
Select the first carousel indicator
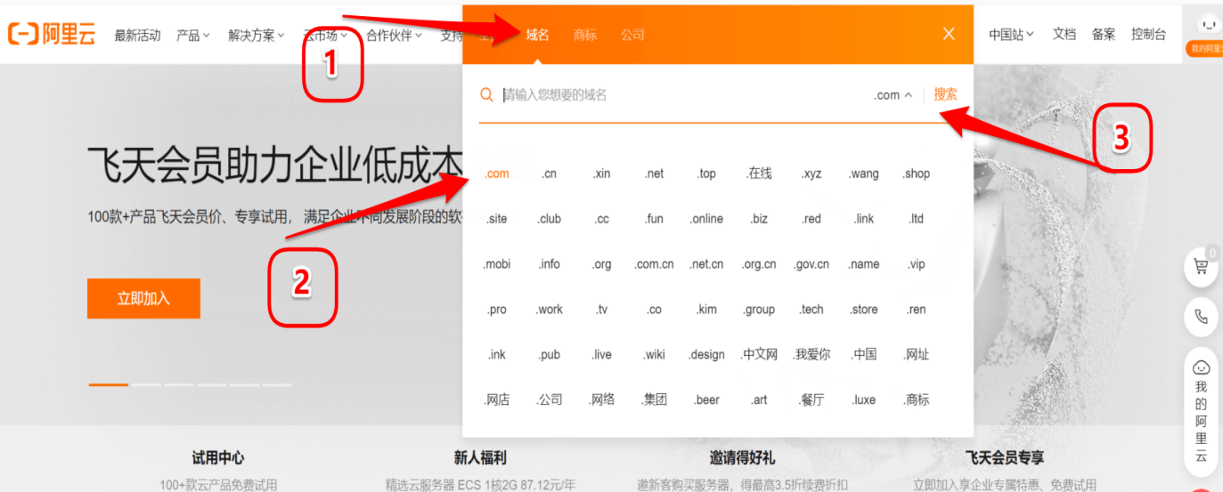pyautogui.click(x=109, y=384)
